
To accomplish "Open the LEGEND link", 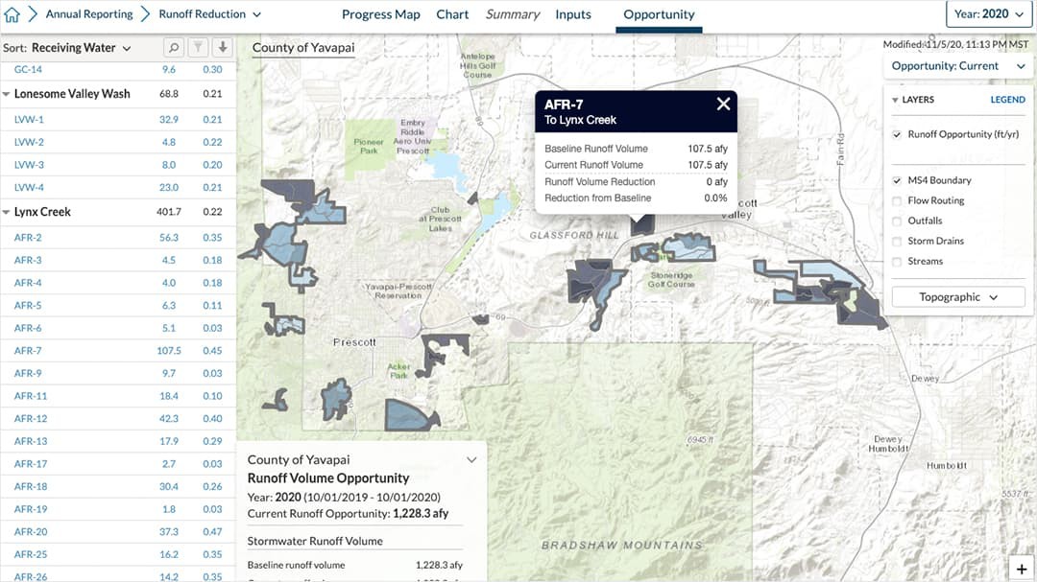I will click(1007, 100).
